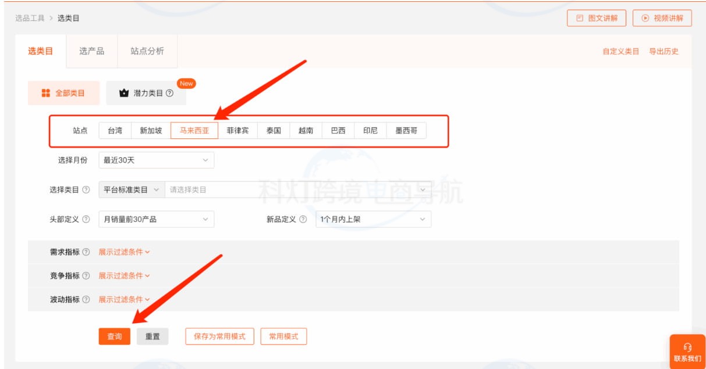706x369 pixels.
Task: Open 视频讲解 video tutorial
Action: pos(662,18)
